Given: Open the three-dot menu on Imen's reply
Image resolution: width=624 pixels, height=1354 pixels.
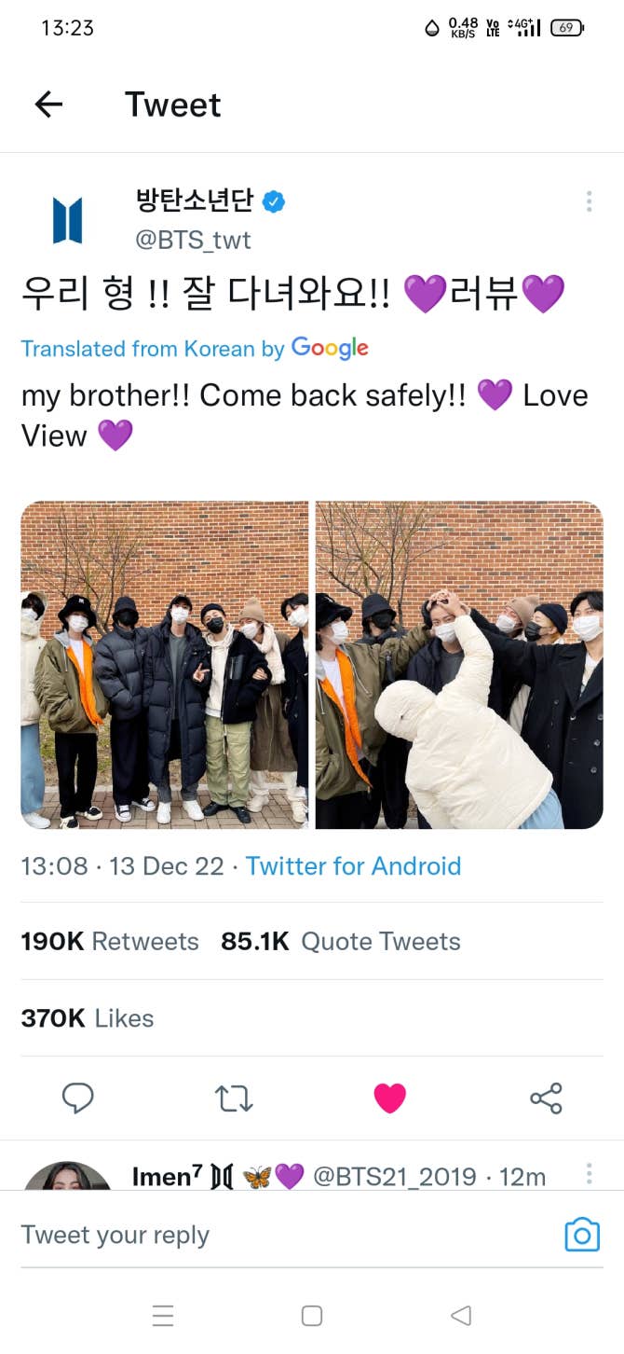Looking at the screenshot, I should (589, 1173).
